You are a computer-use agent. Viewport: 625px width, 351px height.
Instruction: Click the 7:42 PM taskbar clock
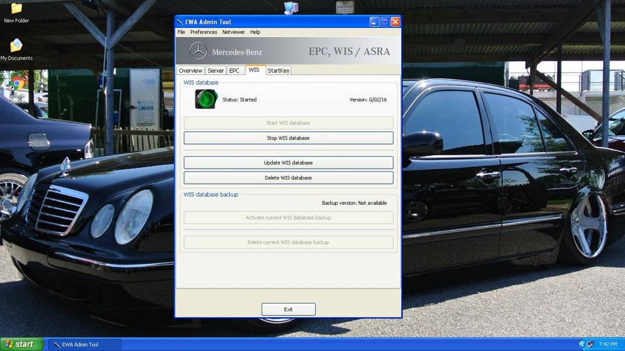[x=608, y=344]
